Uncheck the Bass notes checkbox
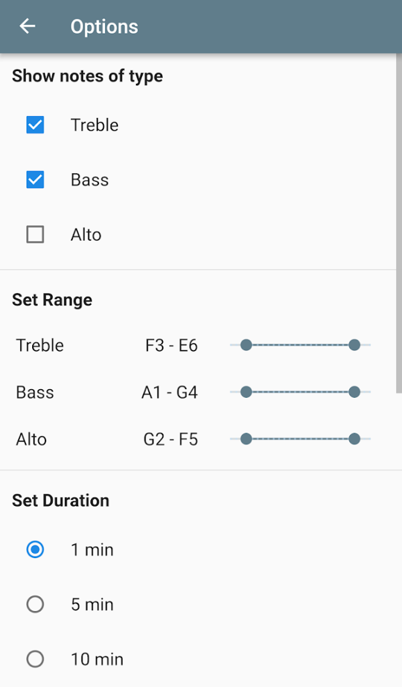 point(35,180)
